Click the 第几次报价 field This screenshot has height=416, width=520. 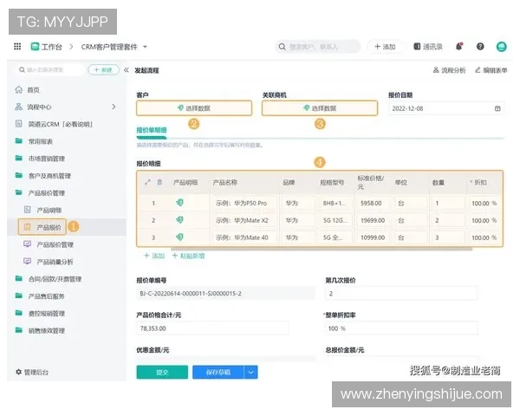tap(401, 294)
